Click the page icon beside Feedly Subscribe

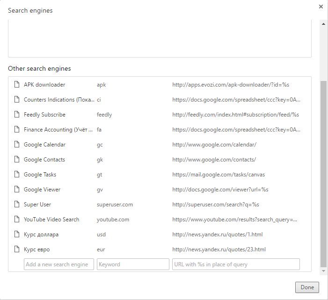pyautogui.click(x=17, y=114)
